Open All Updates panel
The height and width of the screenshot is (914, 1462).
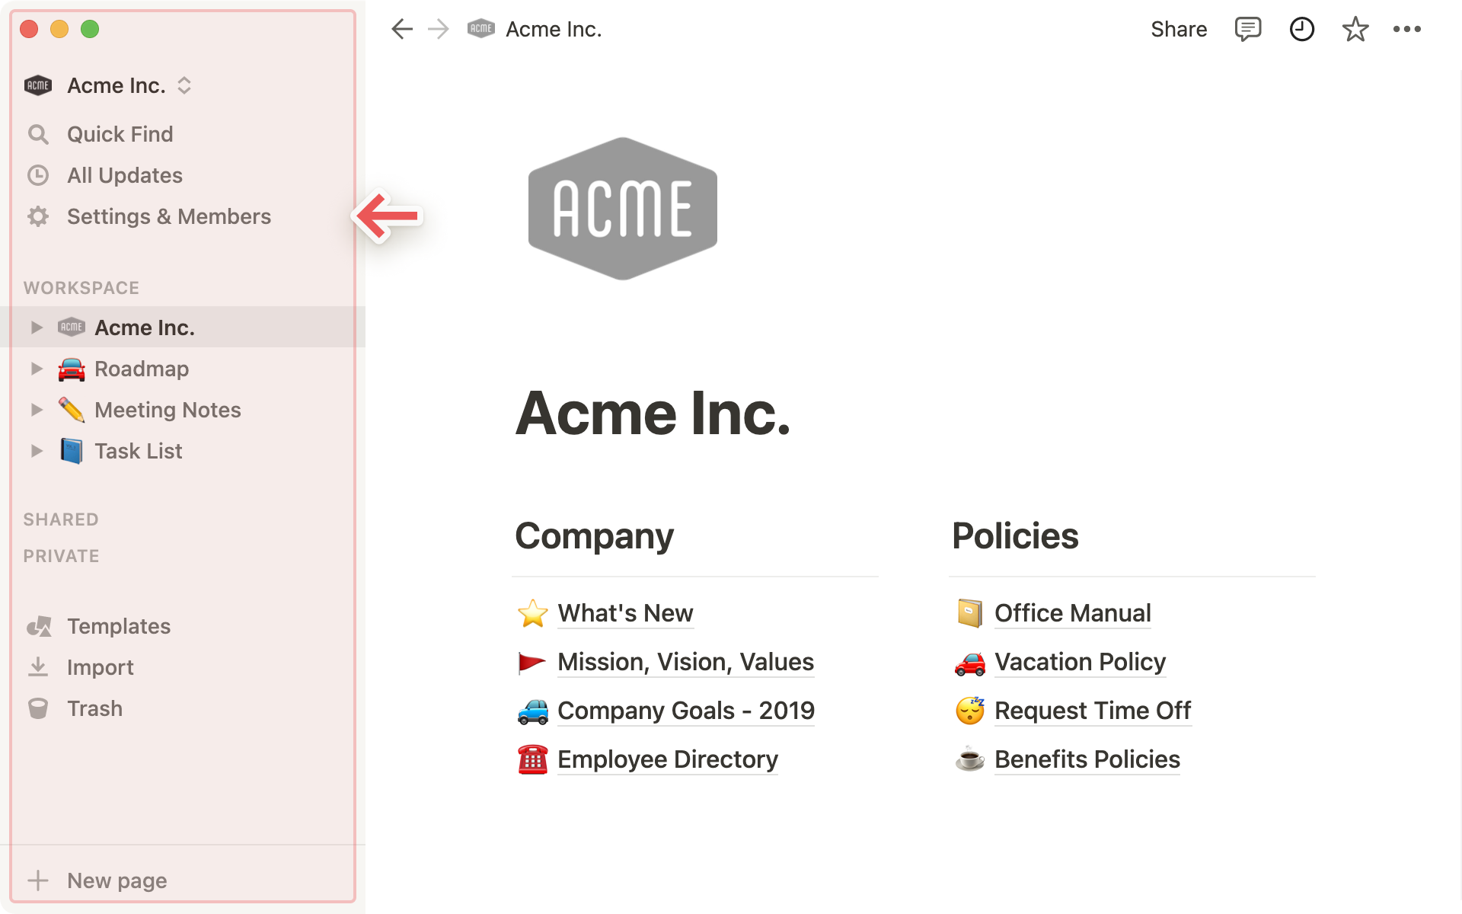[124, 174]
